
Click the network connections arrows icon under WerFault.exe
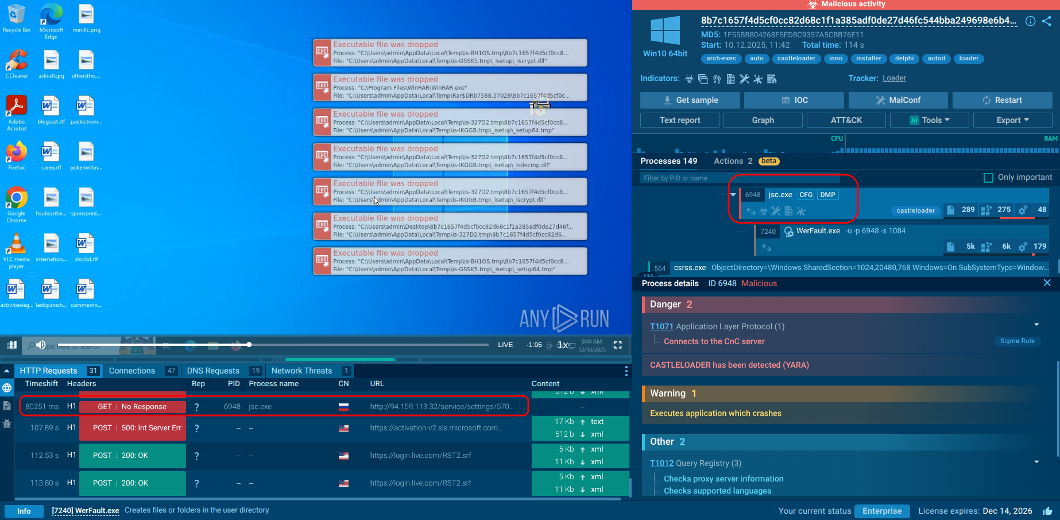(x=767, y=247)
